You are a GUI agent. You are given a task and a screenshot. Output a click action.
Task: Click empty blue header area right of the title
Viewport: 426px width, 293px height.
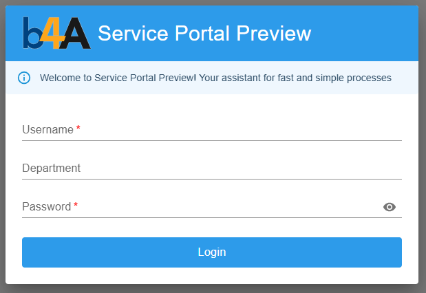click(x=365, y=33)
